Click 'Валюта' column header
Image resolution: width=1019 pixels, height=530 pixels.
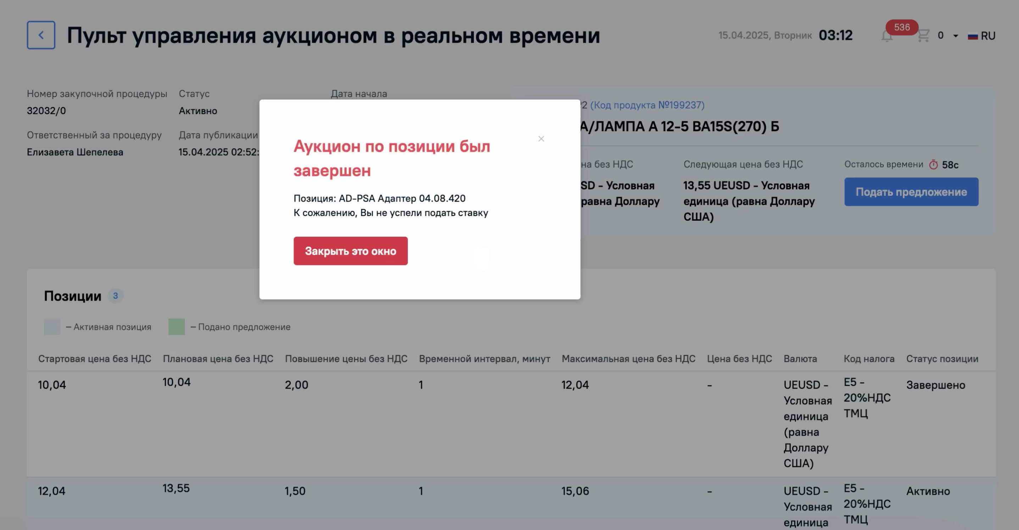coord(800,359)
